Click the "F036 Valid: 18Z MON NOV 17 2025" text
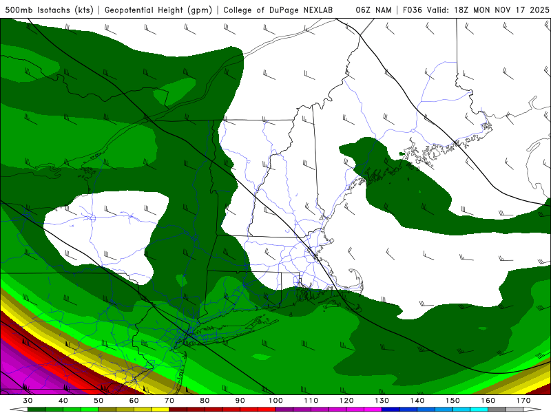 pos(475,10)
